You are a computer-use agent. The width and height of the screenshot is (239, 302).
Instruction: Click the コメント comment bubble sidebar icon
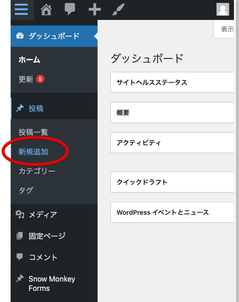click(x=19, y=257)
